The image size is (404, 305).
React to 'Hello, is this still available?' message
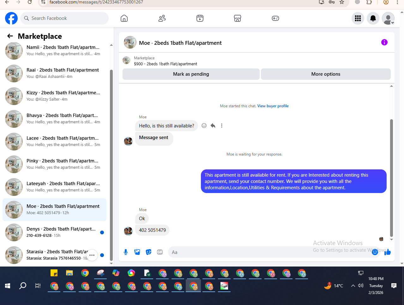(x=204, y=126)
